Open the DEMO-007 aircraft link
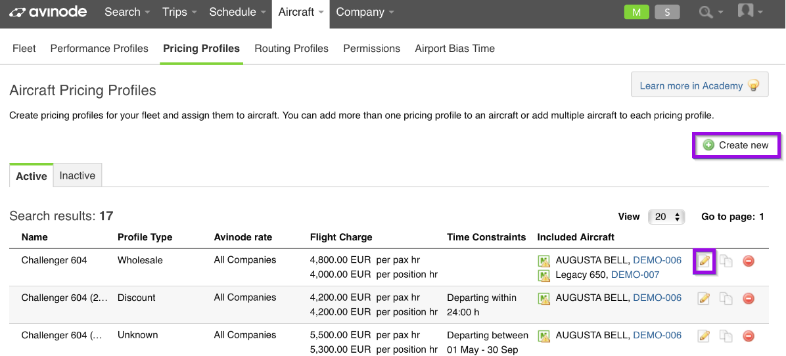Screen dimensions: 786x356 [x=635, y=275]
